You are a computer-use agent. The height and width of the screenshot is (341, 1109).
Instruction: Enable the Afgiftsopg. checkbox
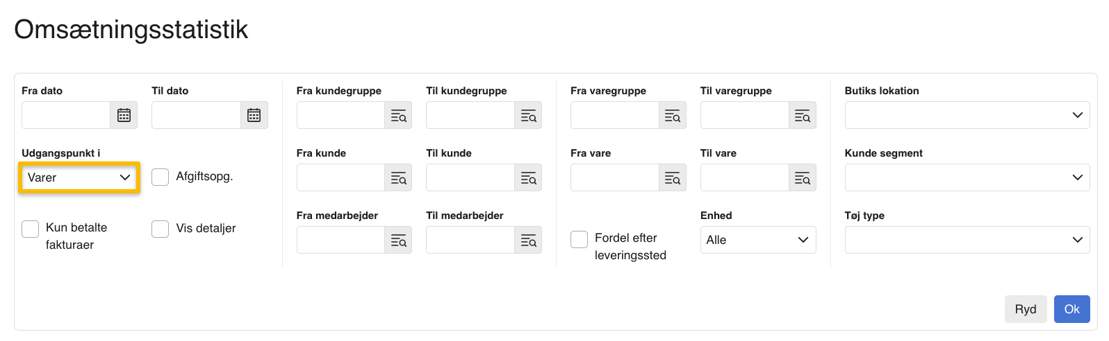coord(161,177)
